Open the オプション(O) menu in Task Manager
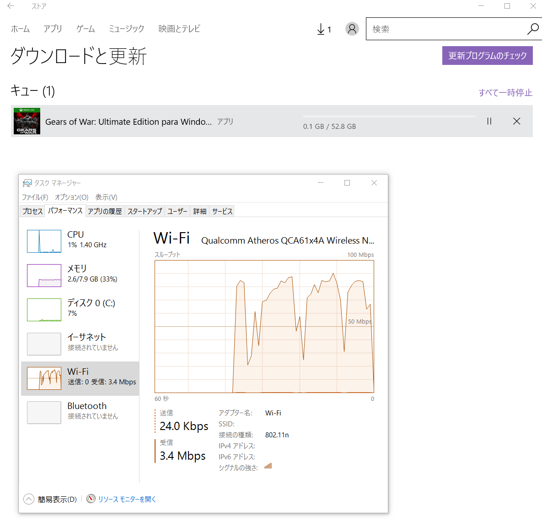 pos(71,197)
